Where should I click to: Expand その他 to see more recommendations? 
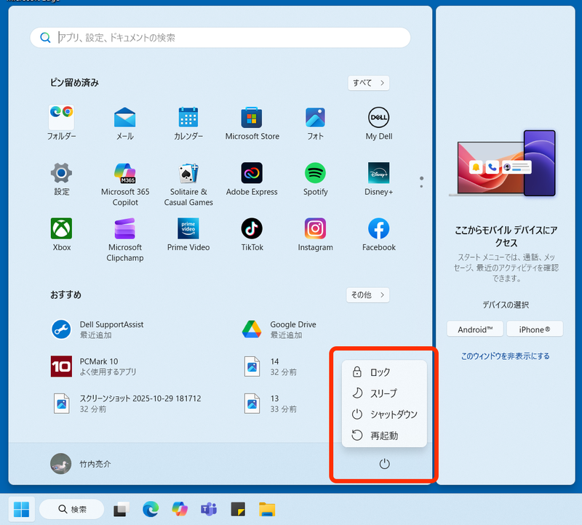[367, 295]
